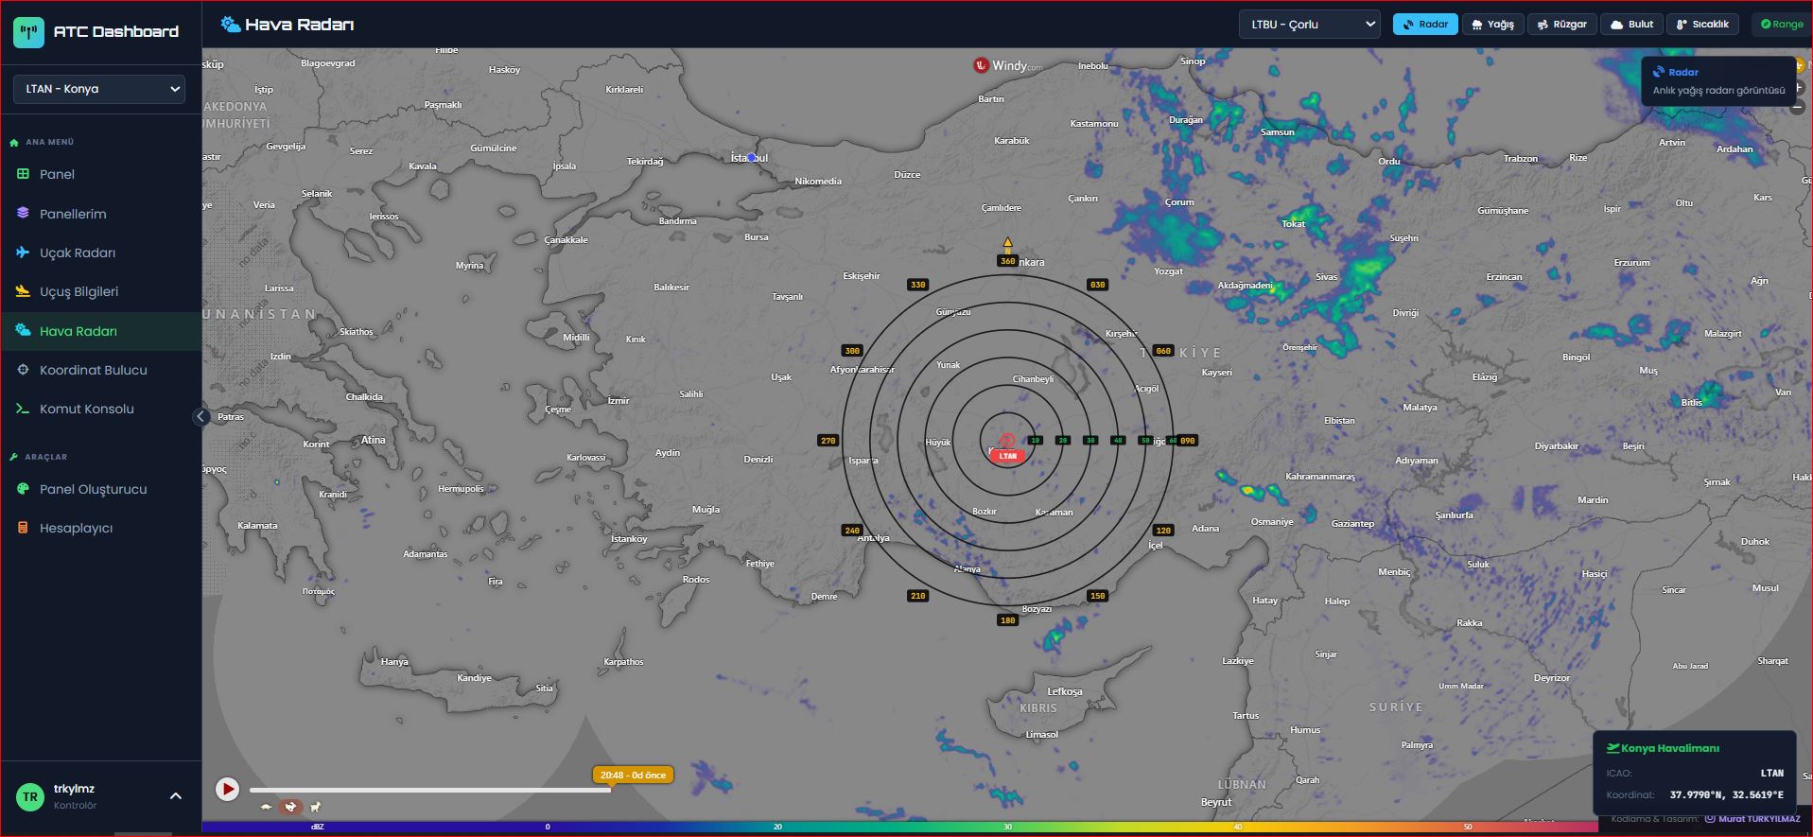Switch to Yağış precipitation layer
Viewport: 1813px width, 837px height.
(1492, 25)
